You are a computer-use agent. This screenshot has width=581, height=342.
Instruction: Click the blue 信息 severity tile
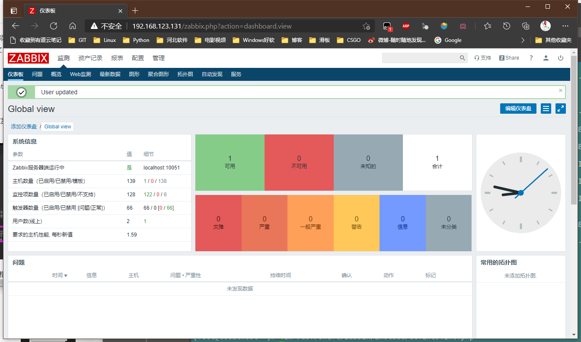[x=403, y=223]
